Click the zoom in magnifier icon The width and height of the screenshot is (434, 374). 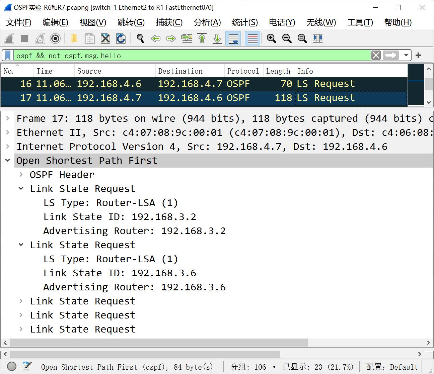pyautogui.click(x=271, y=38)
